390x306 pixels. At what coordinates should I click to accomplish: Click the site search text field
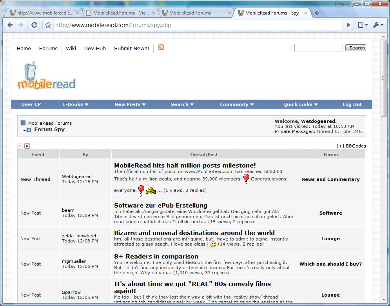pos(318,47)
